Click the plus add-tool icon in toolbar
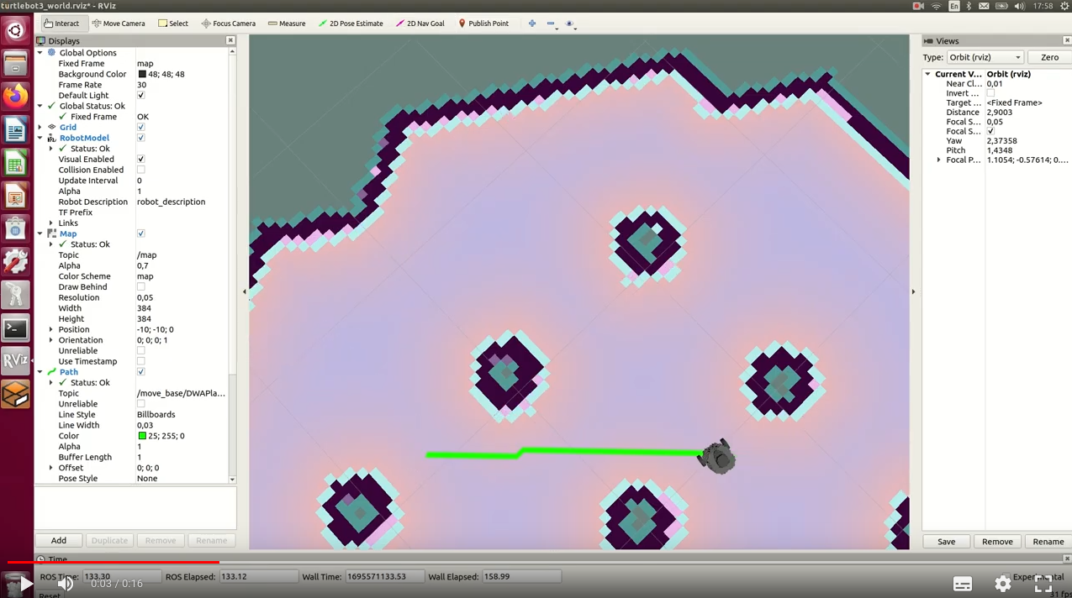Image resolution: width=1072 pixels, height=598 pixels. click(x=532, y=24)
